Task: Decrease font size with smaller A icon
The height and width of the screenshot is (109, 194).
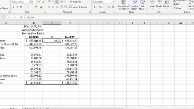Action: (43, 2)
